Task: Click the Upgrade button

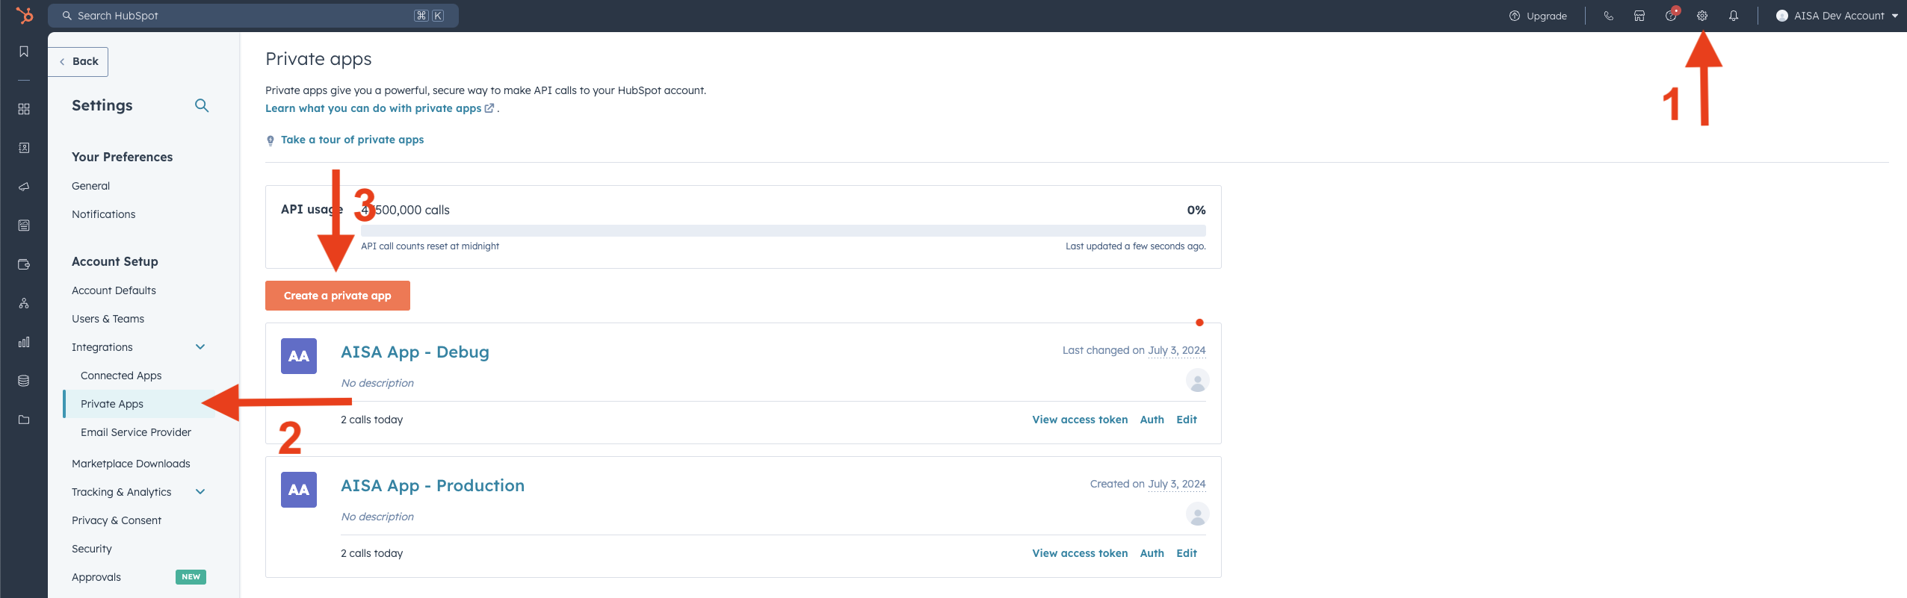Action: [1538, 16]
